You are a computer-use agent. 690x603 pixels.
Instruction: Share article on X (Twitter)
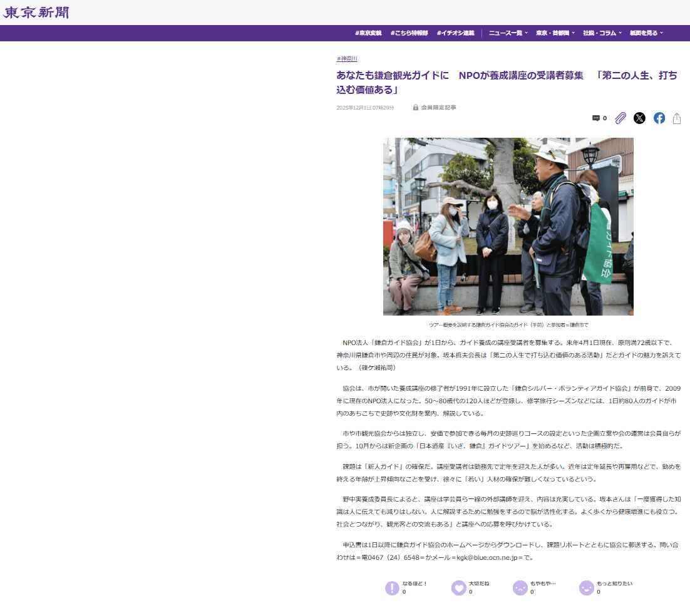point(639,118)
